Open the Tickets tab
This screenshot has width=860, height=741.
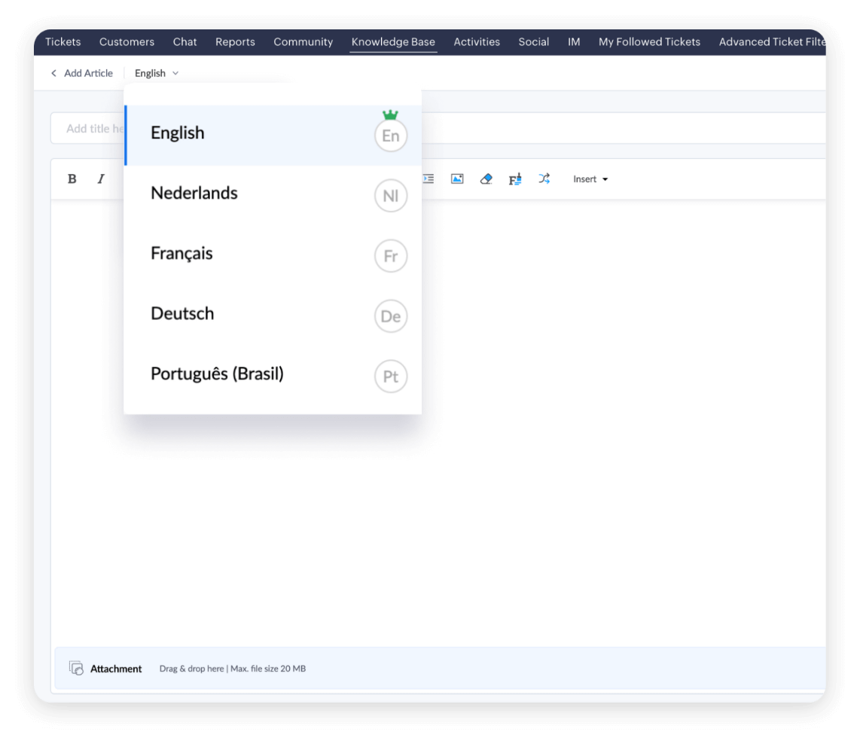[63, 42]
